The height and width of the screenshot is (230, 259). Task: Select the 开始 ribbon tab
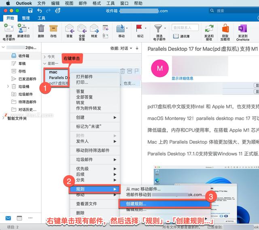(10, 18)
